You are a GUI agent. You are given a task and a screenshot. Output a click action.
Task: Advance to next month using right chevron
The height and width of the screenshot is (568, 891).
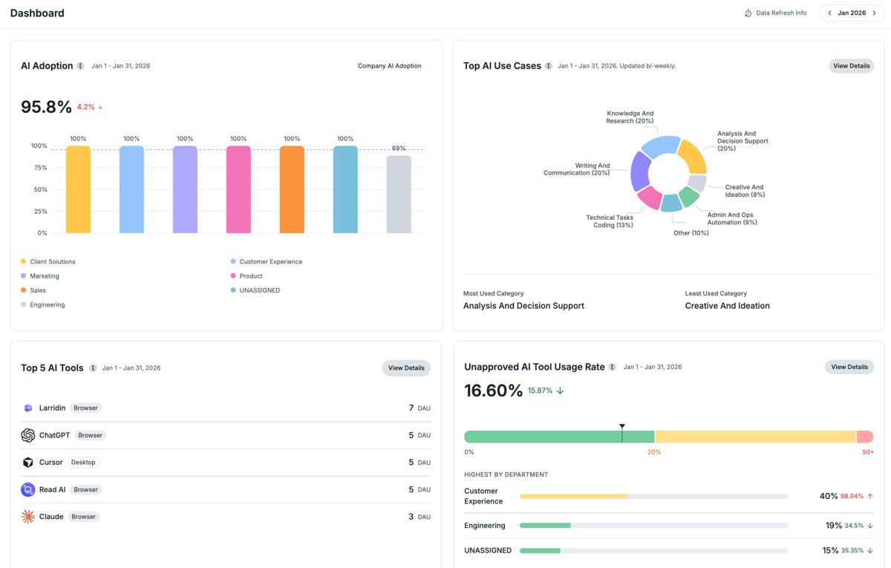coord(874,13)
